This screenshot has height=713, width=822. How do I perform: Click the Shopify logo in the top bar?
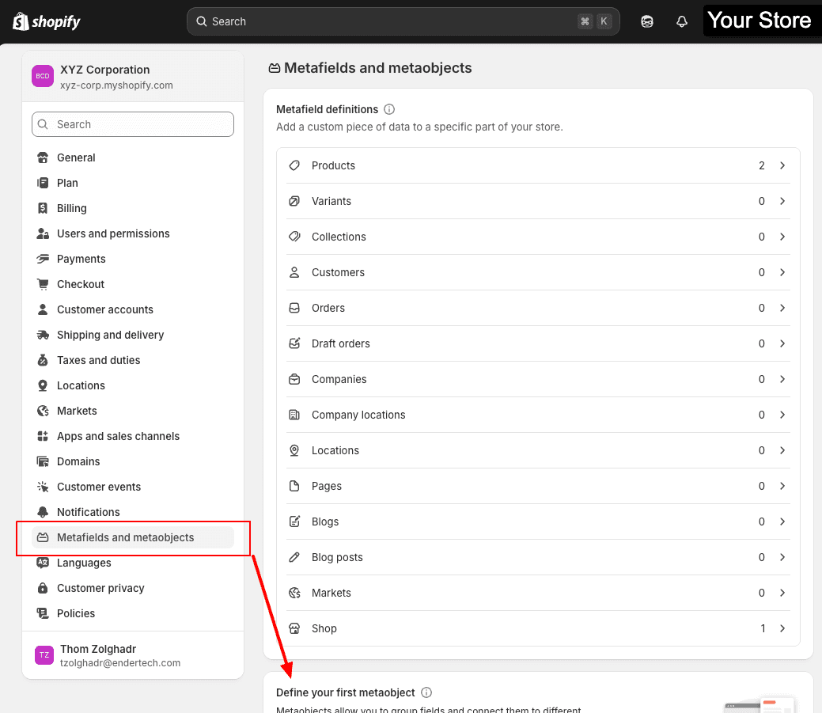click(45, 21)
